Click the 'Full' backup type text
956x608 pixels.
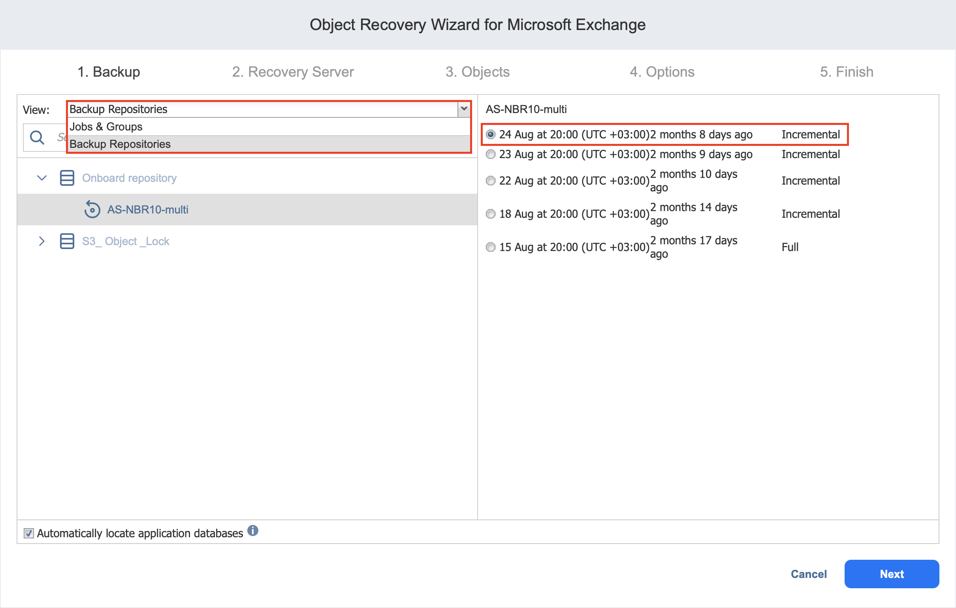[790, 247]
